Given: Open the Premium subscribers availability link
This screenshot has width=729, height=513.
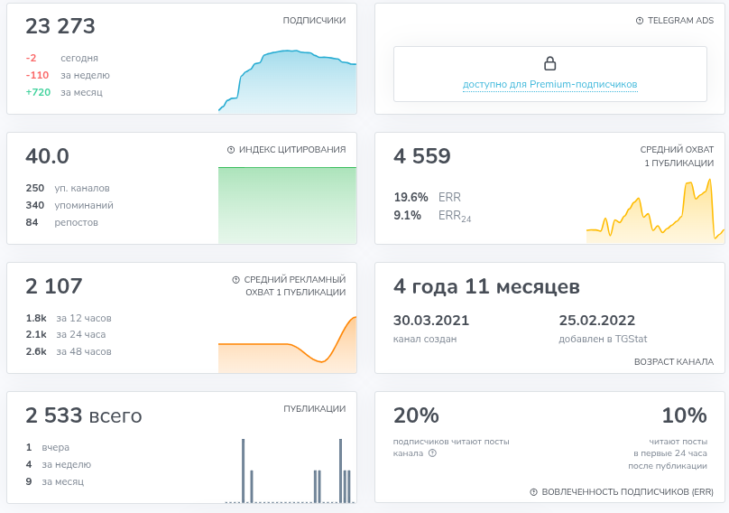Looking at the screenshot, I should click(x=550, y=84).
